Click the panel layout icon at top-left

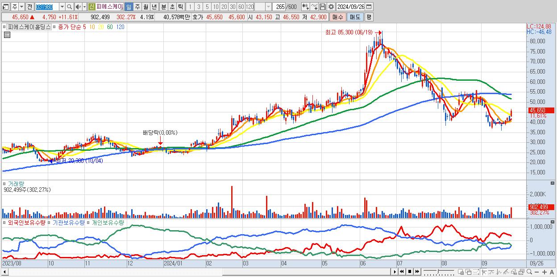[5, 7]
